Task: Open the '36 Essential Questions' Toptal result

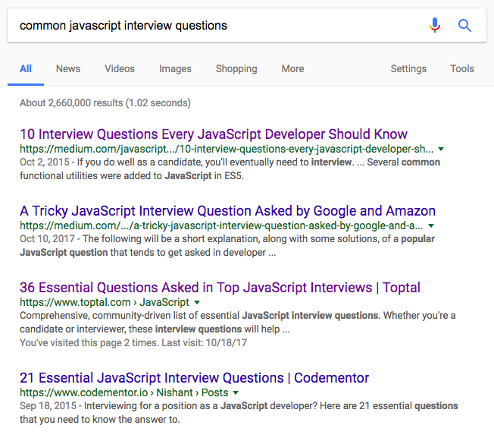Action: 220,288
